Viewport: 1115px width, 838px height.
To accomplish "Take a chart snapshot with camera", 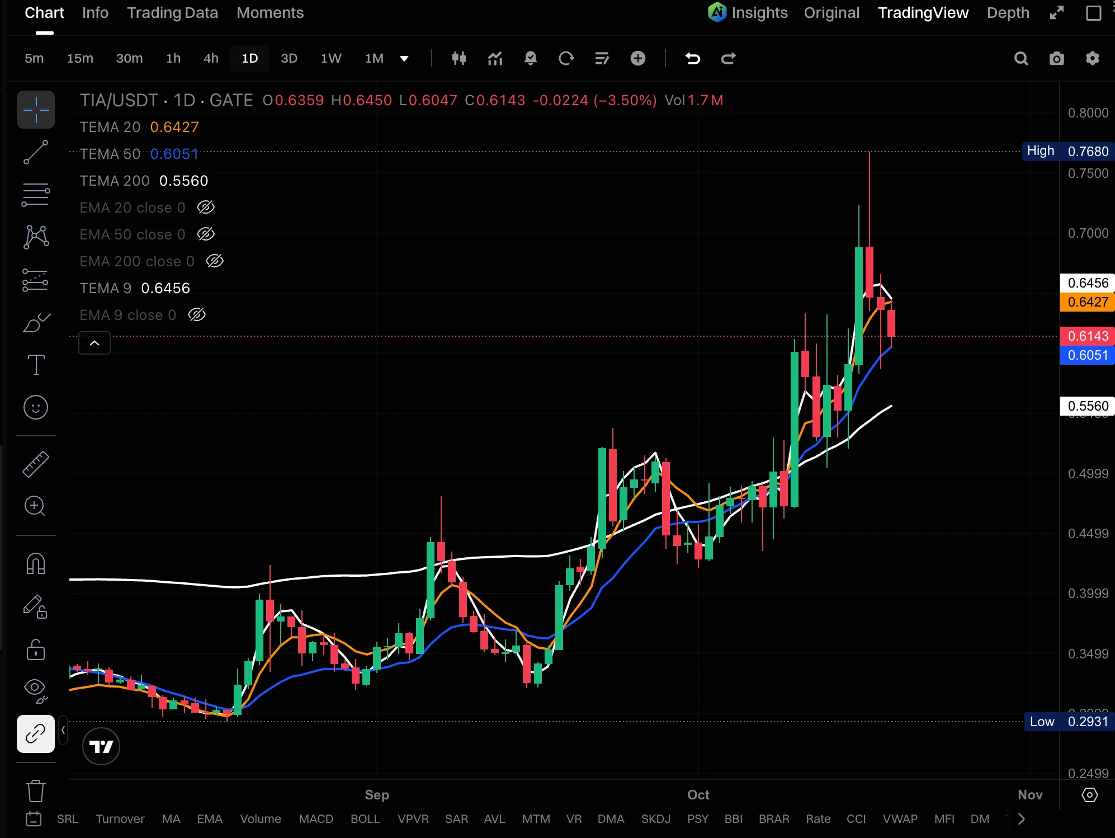I will point(1057,58).
